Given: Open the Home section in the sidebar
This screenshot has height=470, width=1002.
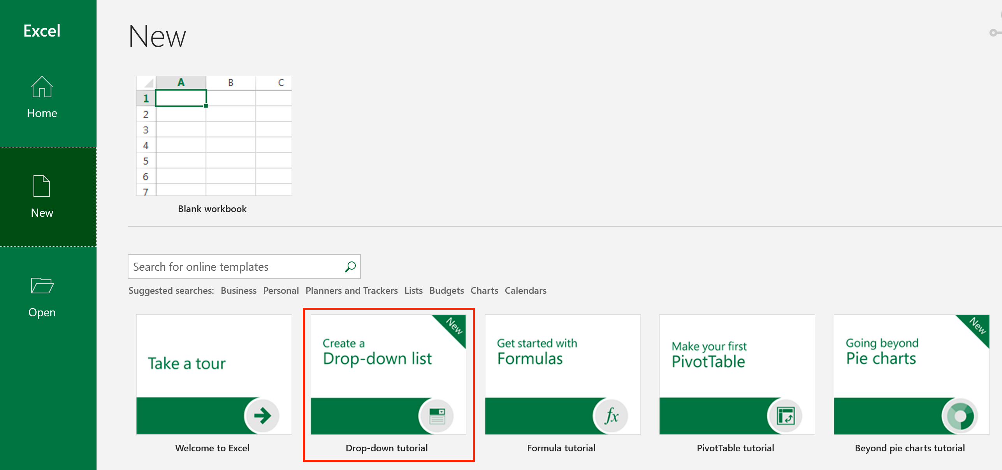Looking at the screenshot, I should [42, 97].
